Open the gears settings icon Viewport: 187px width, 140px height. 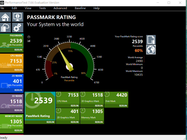click(18, 27)
